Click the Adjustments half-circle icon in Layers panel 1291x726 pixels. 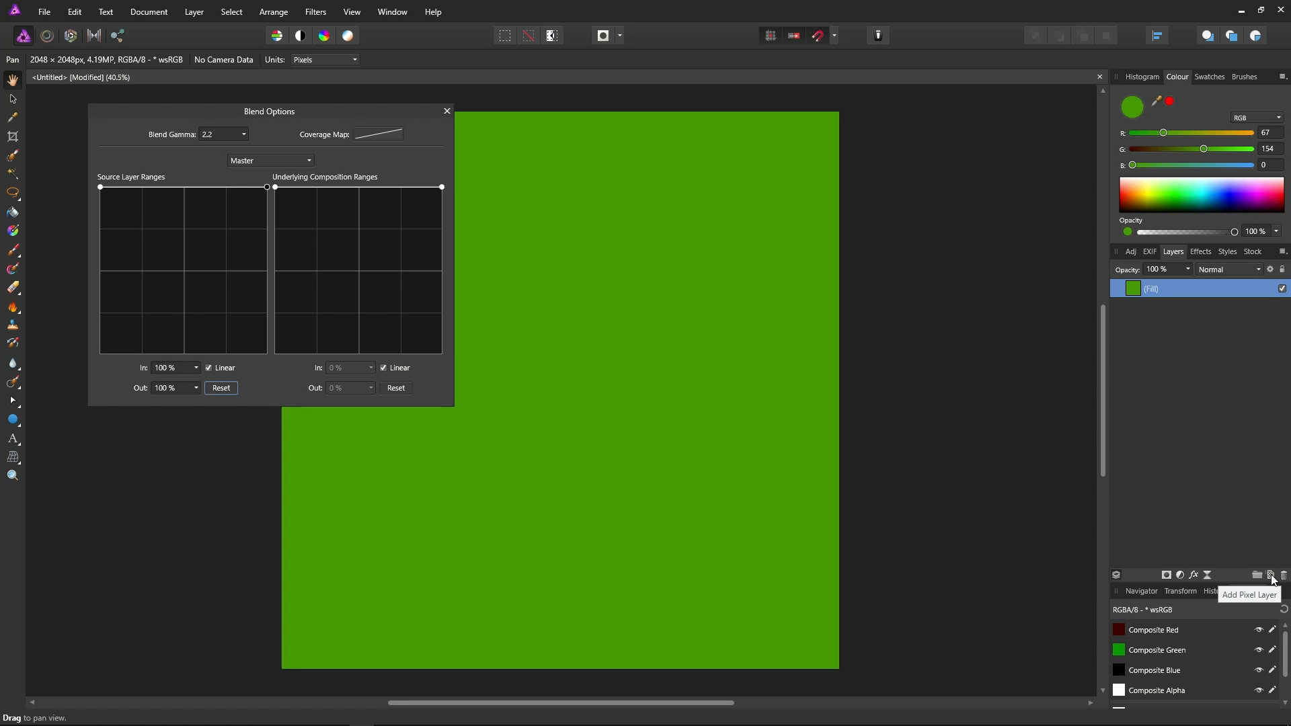(x=1180, y=575)
